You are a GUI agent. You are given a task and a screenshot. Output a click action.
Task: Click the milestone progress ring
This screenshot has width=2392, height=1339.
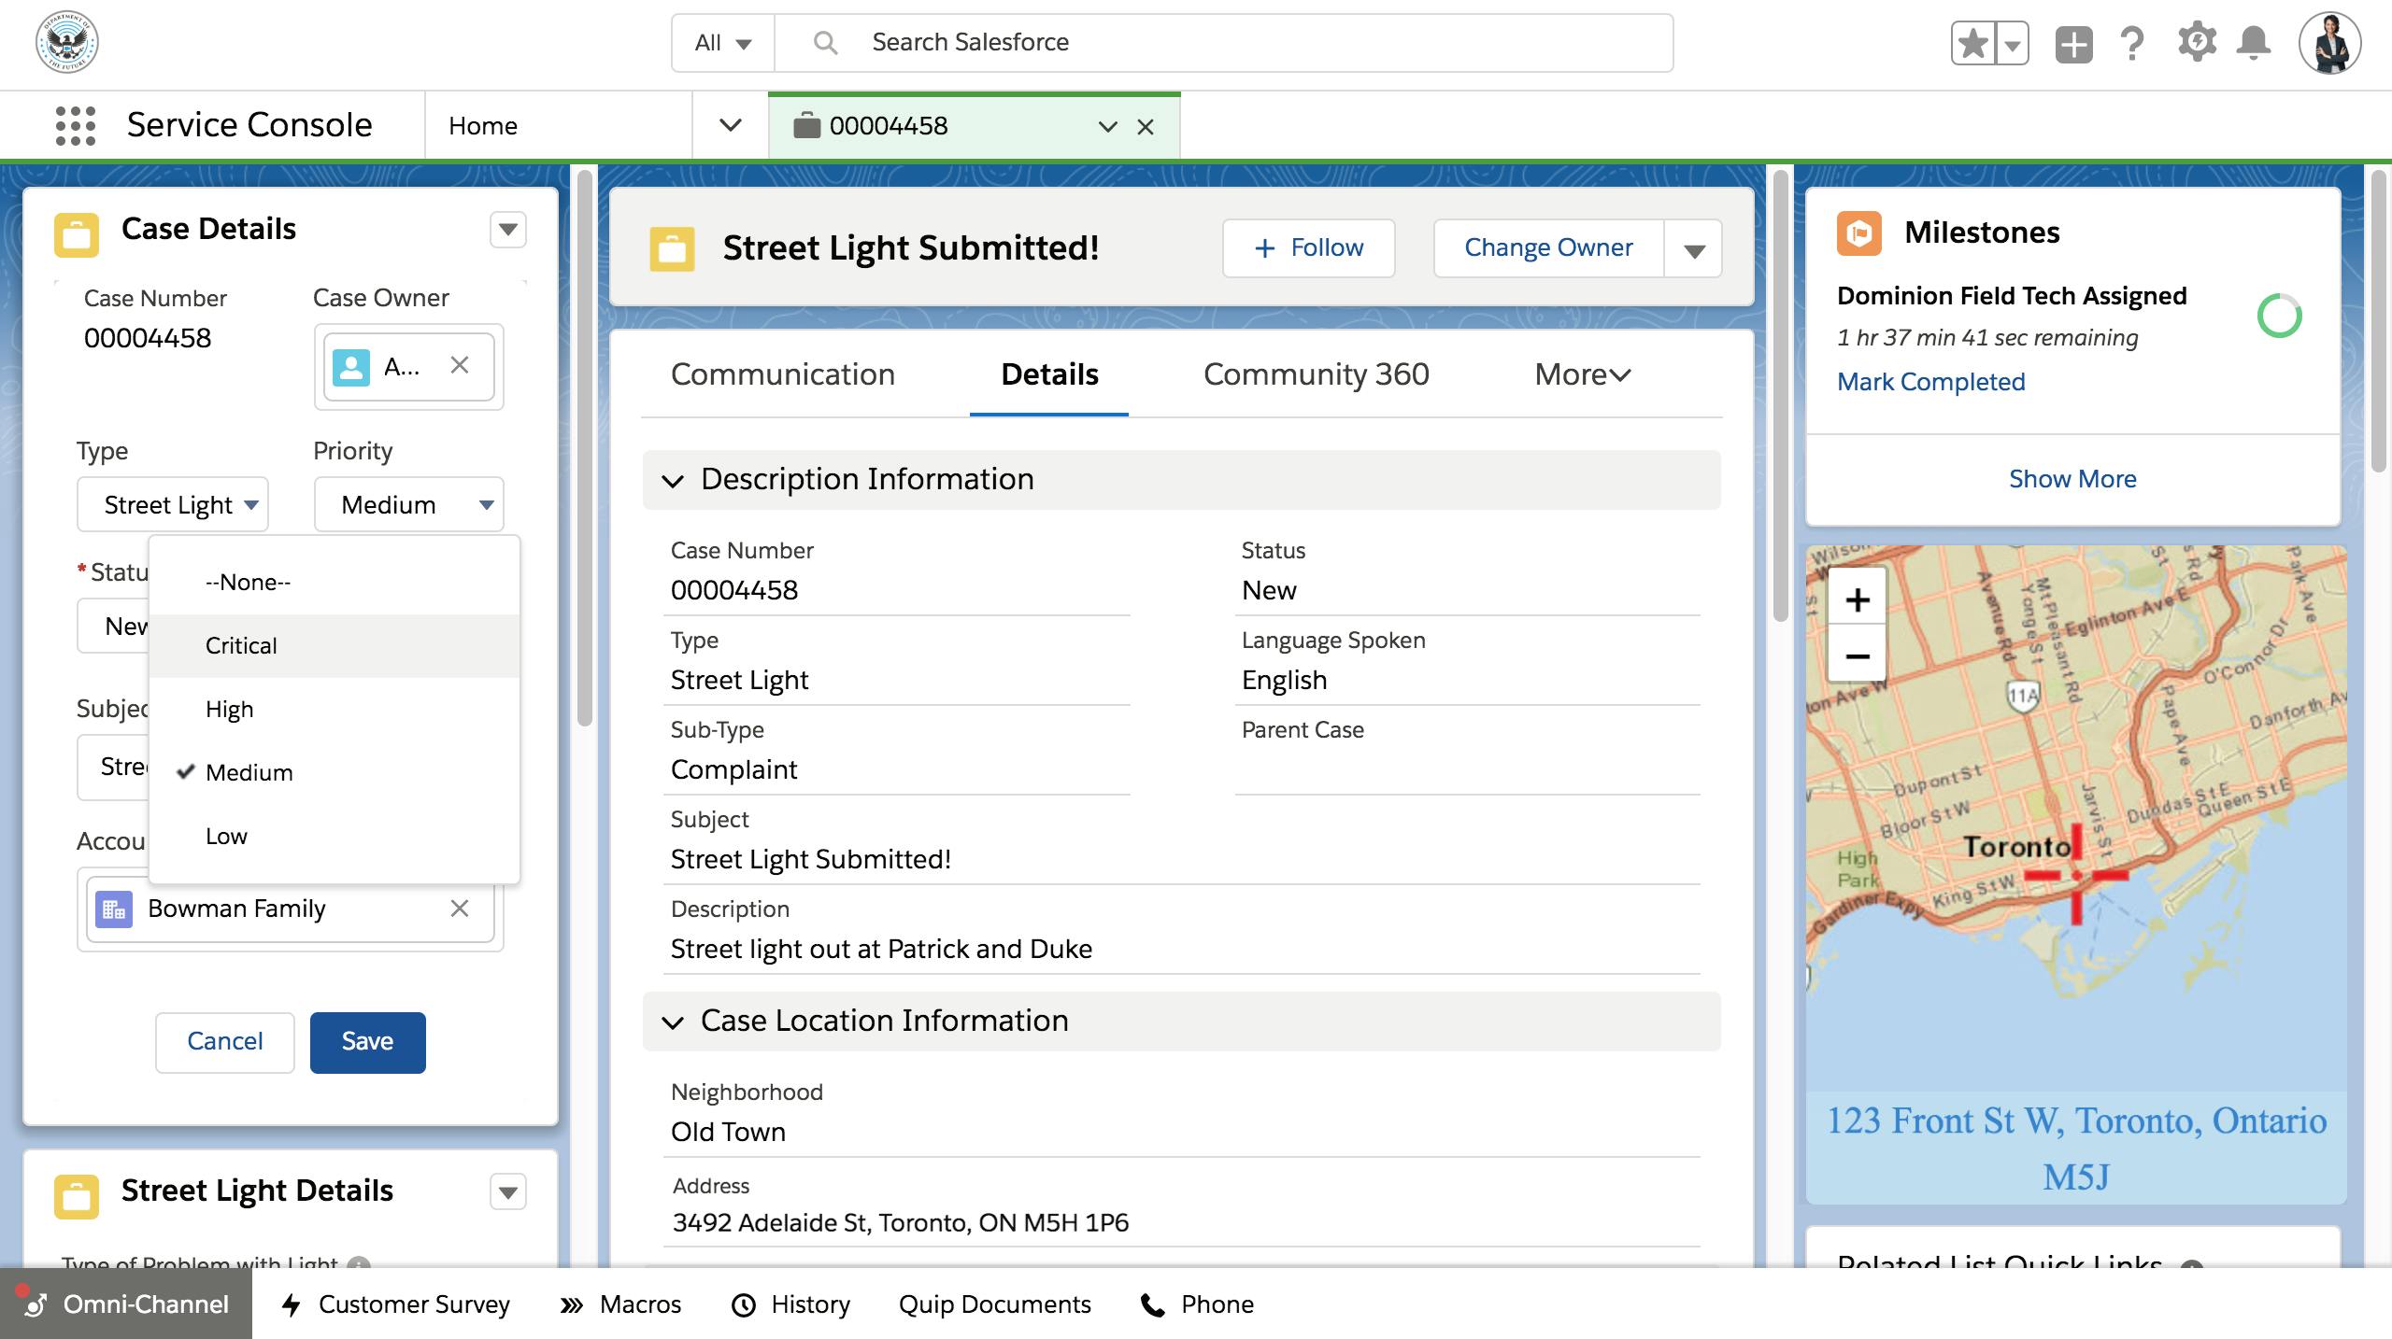click(x=2279, y=317)
